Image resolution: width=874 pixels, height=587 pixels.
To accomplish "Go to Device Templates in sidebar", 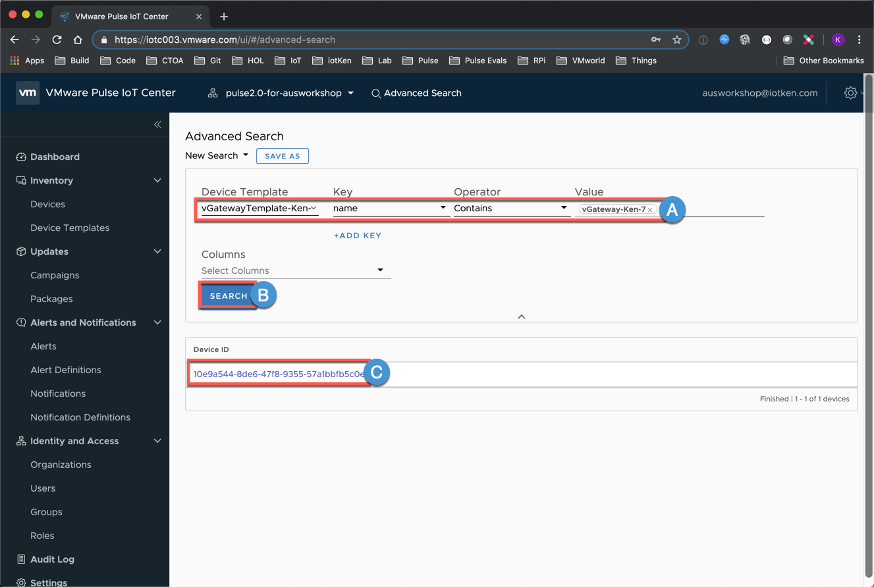I will (70, 228).
